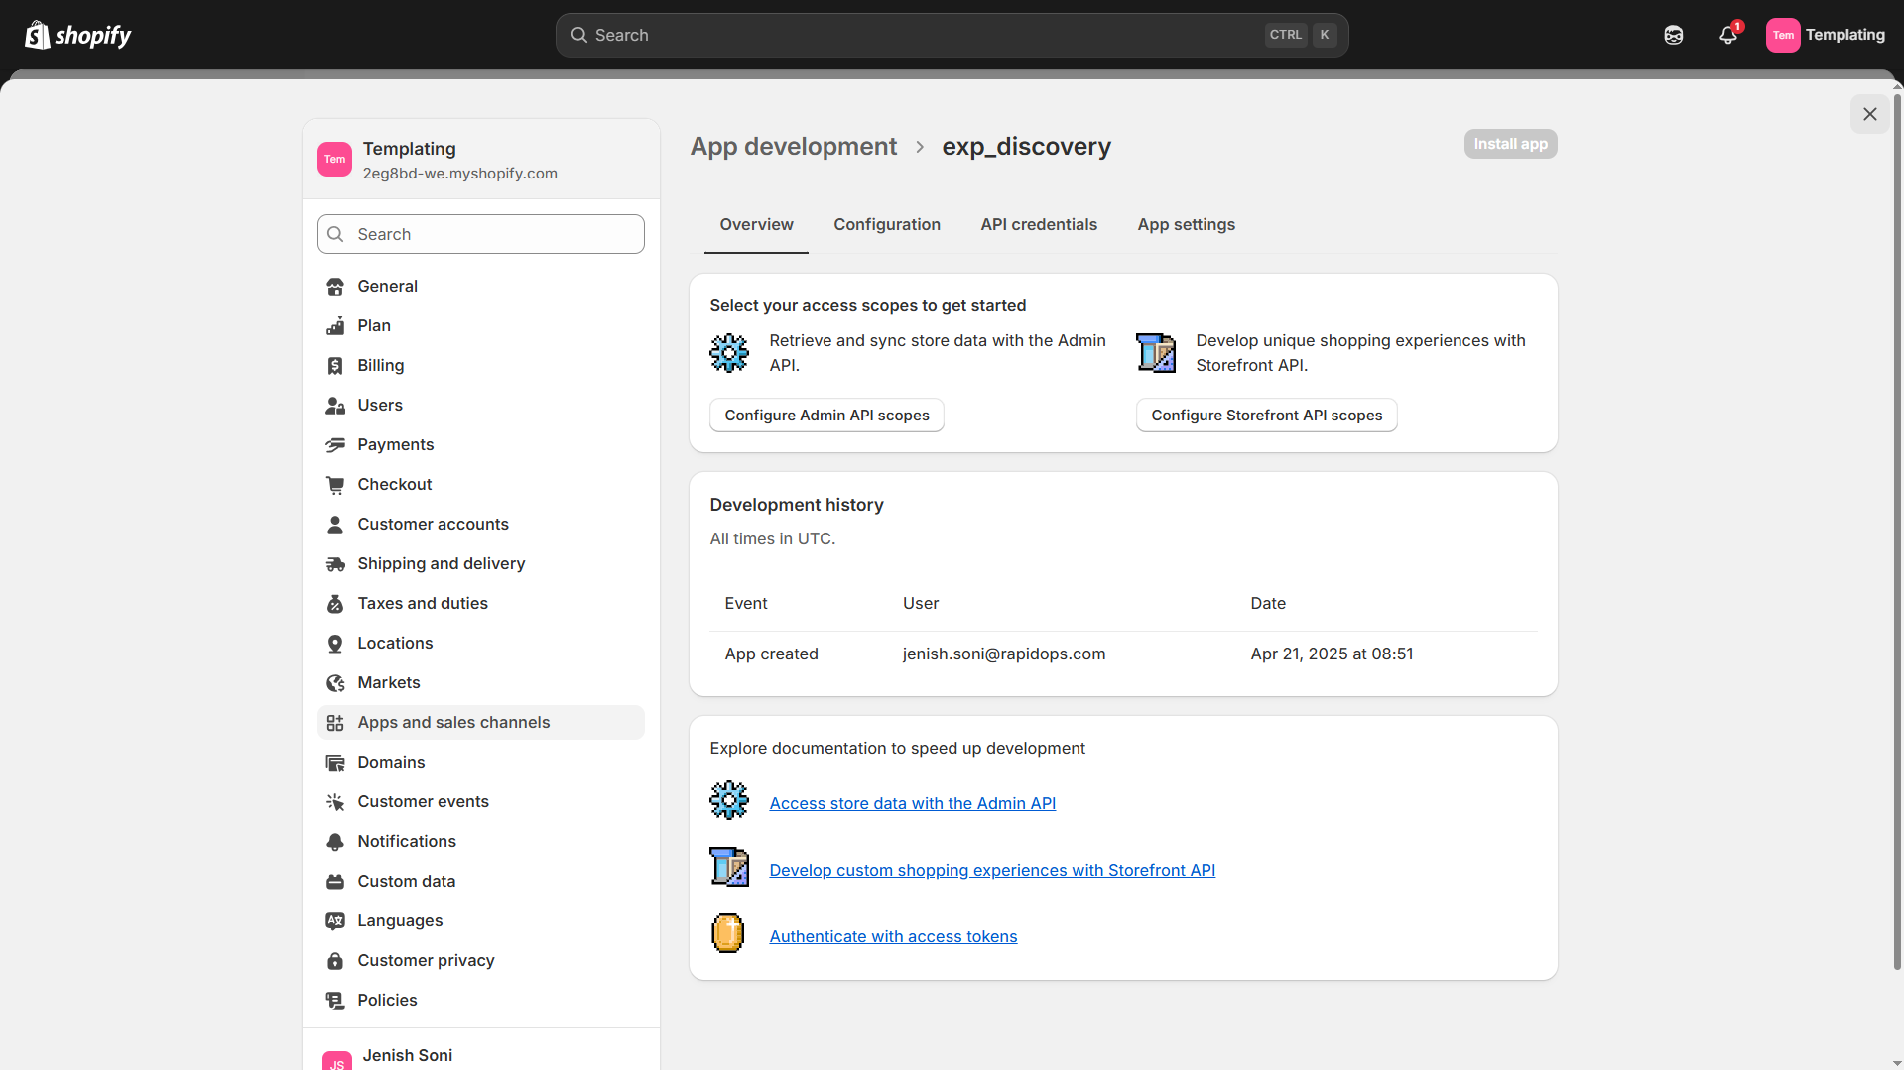Open Custom data settings
Image resolution: width=1904 pixels, height=1070 pixels.
(481, 882)
